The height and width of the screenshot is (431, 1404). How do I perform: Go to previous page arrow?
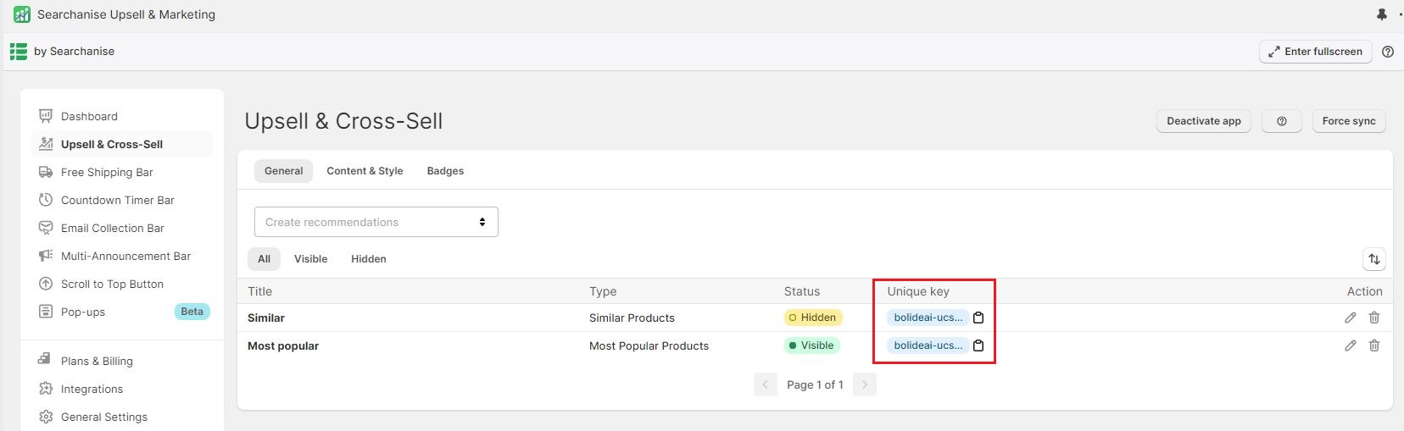click(x=765, y=384)
